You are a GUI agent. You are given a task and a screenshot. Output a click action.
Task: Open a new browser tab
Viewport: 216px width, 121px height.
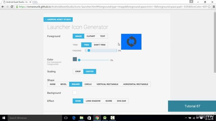click(x=35, y=2)
